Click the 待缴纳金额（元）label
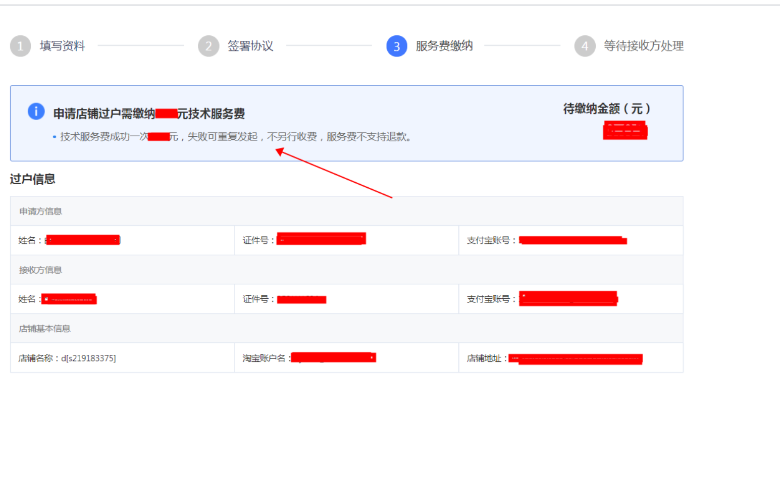The width and height of the screenshot is (780, 479). [x=606, y=109]
